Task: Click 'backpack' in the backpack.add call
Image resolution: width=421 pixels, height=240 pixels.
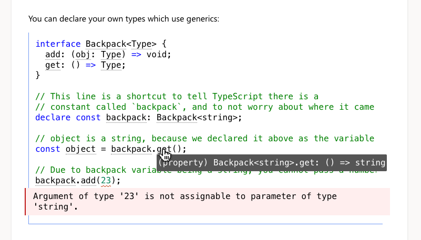Action: coord(55,181)
